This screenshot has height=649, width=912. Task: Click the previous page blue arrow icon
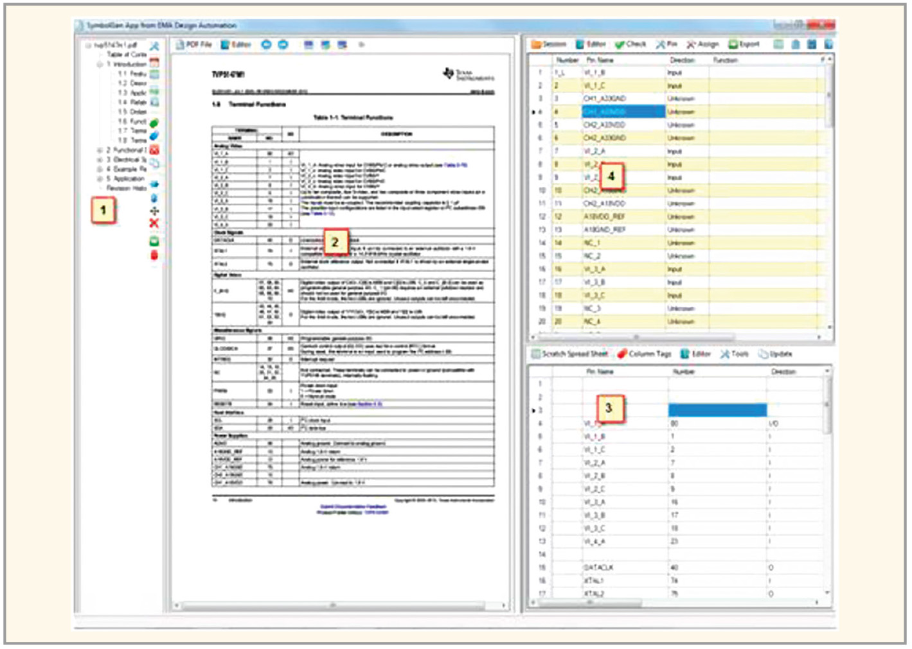(266, 44)
